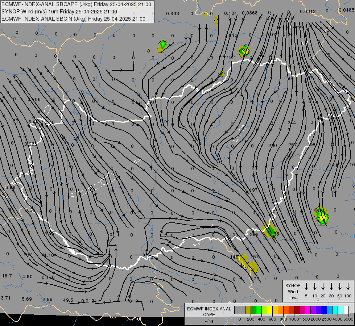
Task: Click the map value 244
Action: (x=292, y=123)
